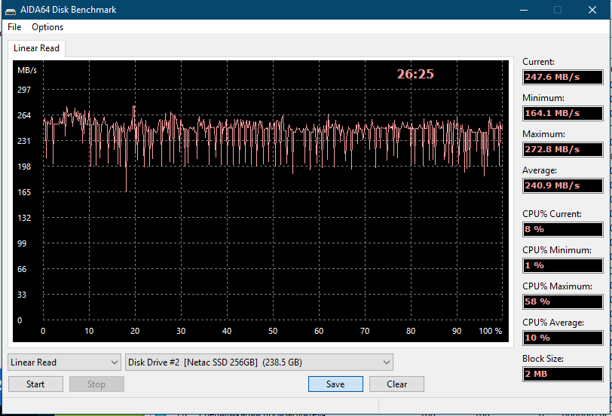Click the disabled Stop button
This screenshot has height=416, width=612.
tap(96, 384)
